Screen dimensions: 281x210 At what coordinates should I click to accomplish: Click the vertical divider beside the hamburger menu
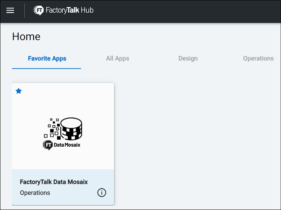[24, 11]
